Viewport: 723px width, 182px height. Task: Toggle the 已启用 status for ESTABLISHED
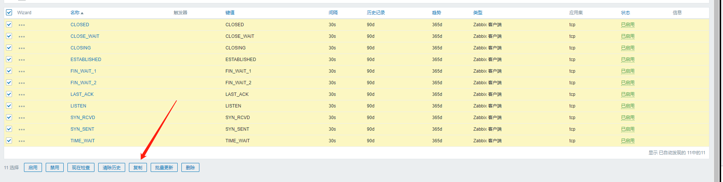point(628,60)
